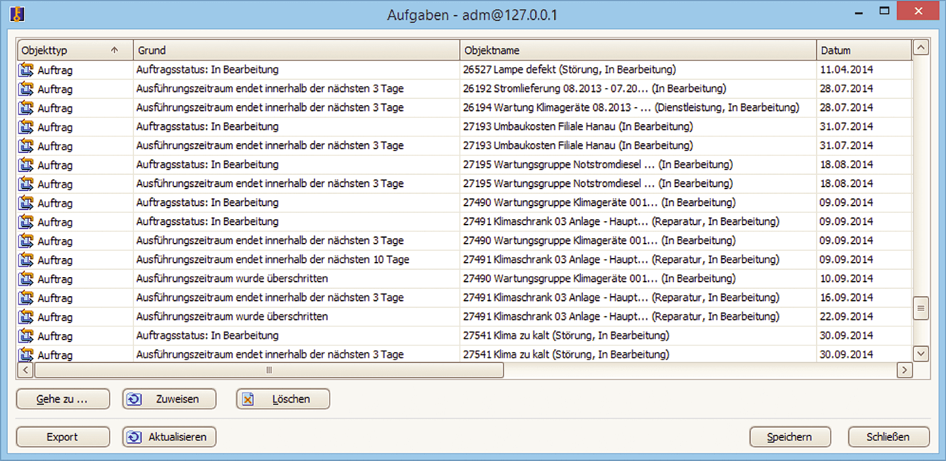Click the delete icon on the Löschen button

coord(248,399)
